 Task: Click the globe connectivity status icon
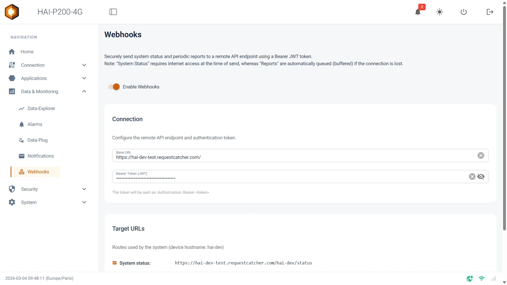point(470,278)
